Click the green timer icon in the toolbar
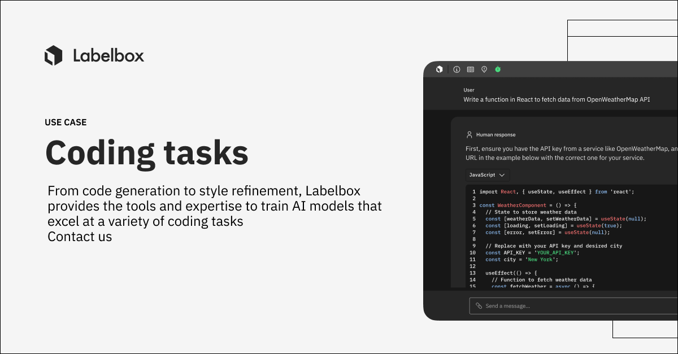This screenshot has width=678, height=354. click(498, 69)
